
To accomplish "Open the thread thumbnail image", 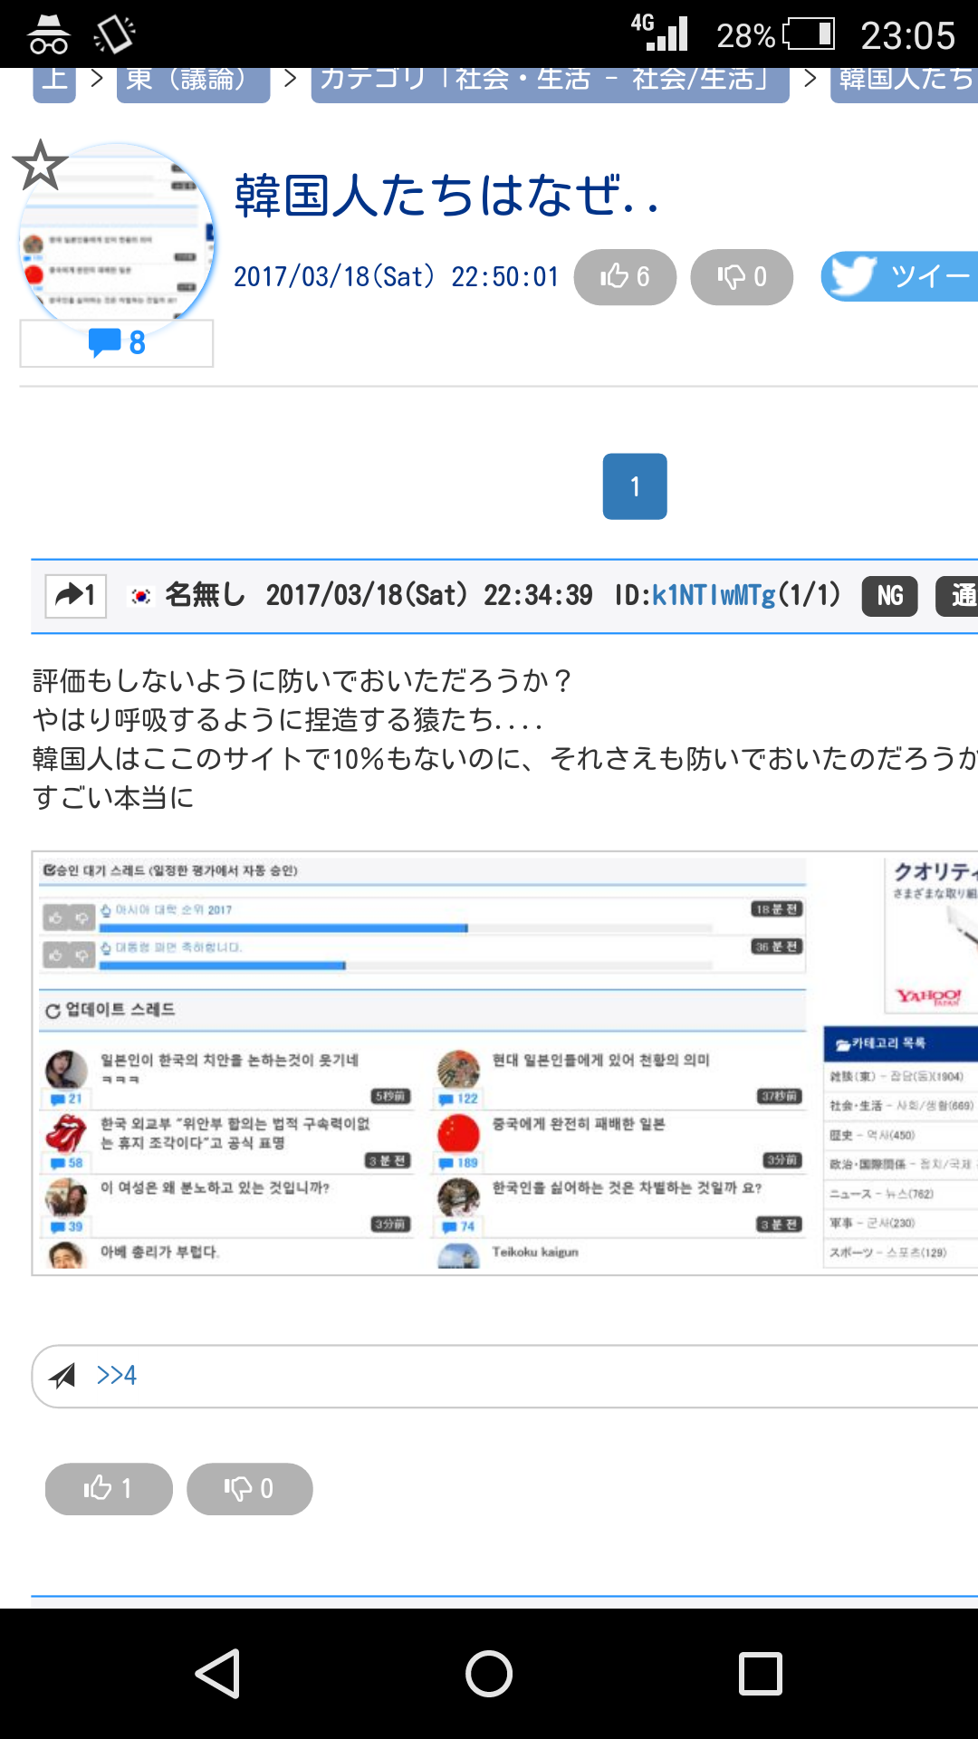I will click(118, 237).
